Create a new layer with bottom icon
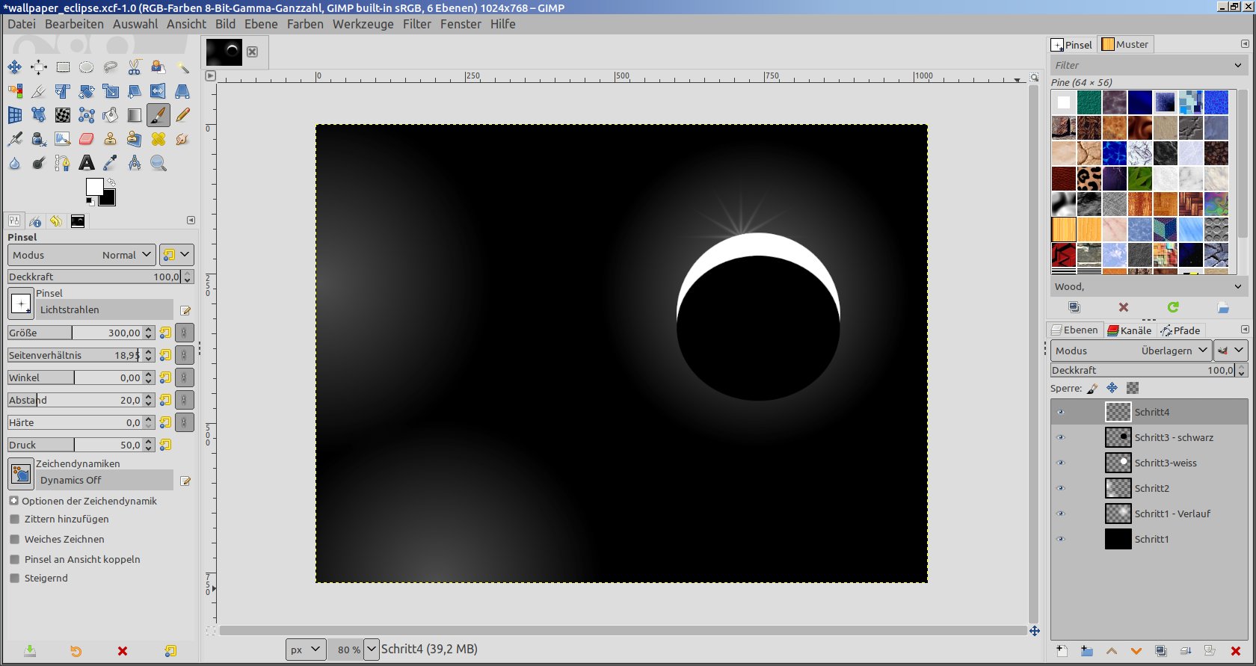Viewport: 1256px width, 666px height. pyautogui.click(x=1062, y=651)
